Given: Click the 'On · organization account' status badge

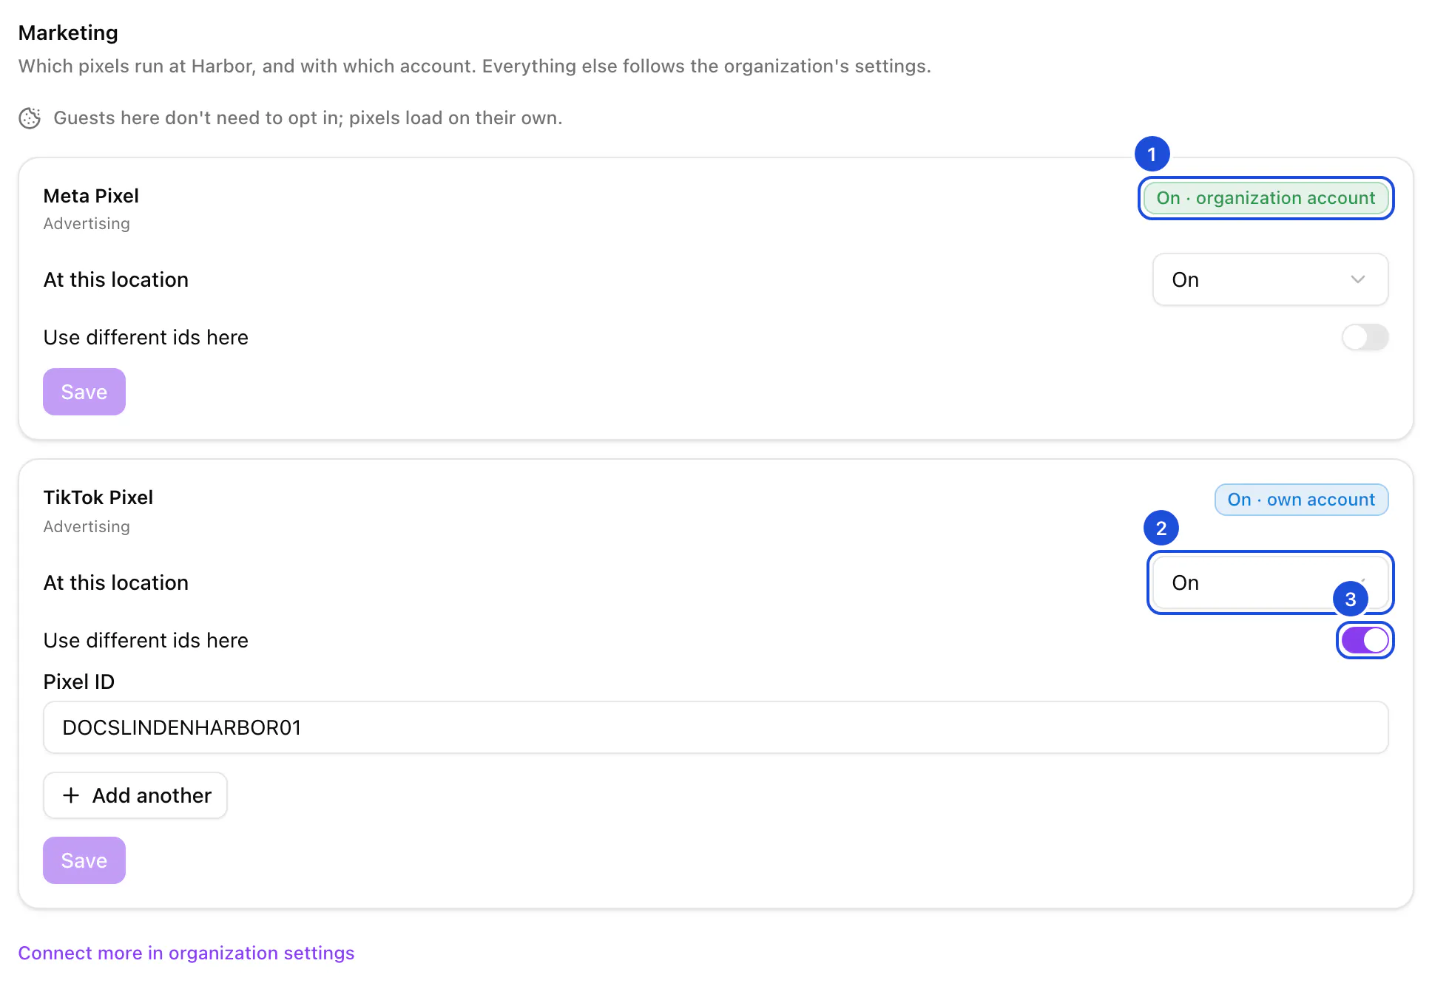Looking at the screenshot, I should pyautogui.click(x=1266, y=198).
